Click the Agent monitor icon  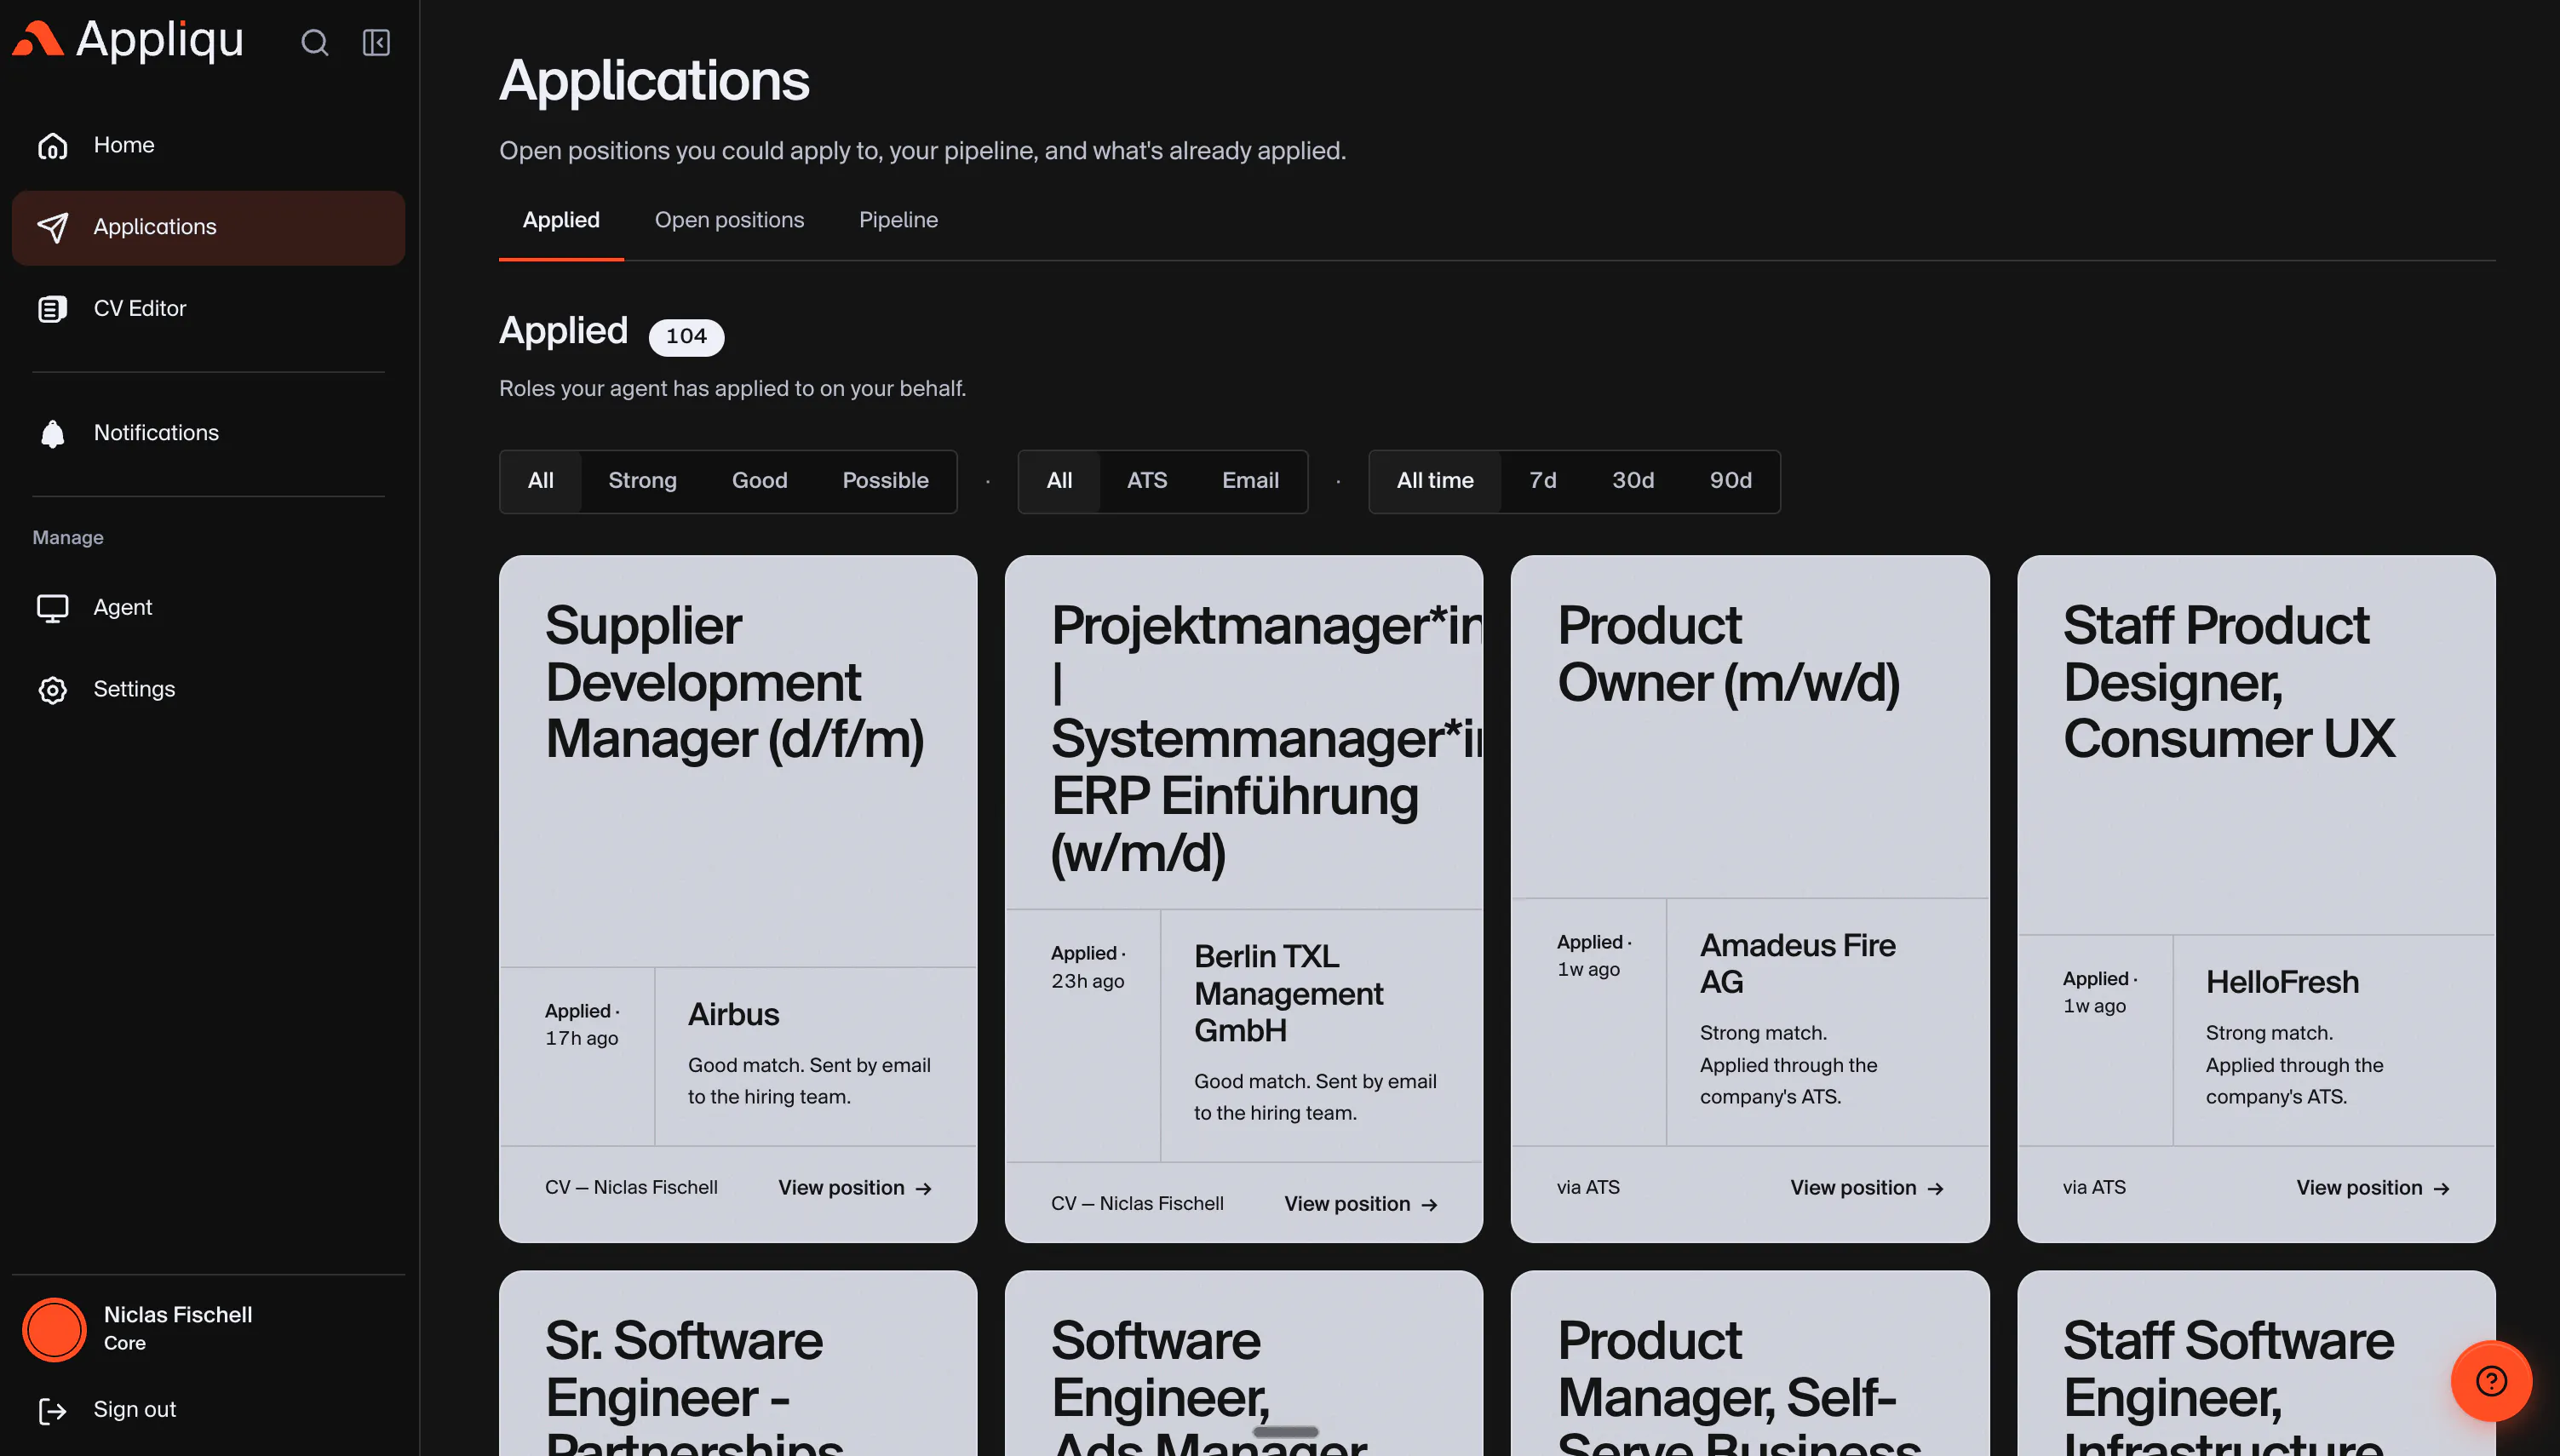[x=52, y=608]
